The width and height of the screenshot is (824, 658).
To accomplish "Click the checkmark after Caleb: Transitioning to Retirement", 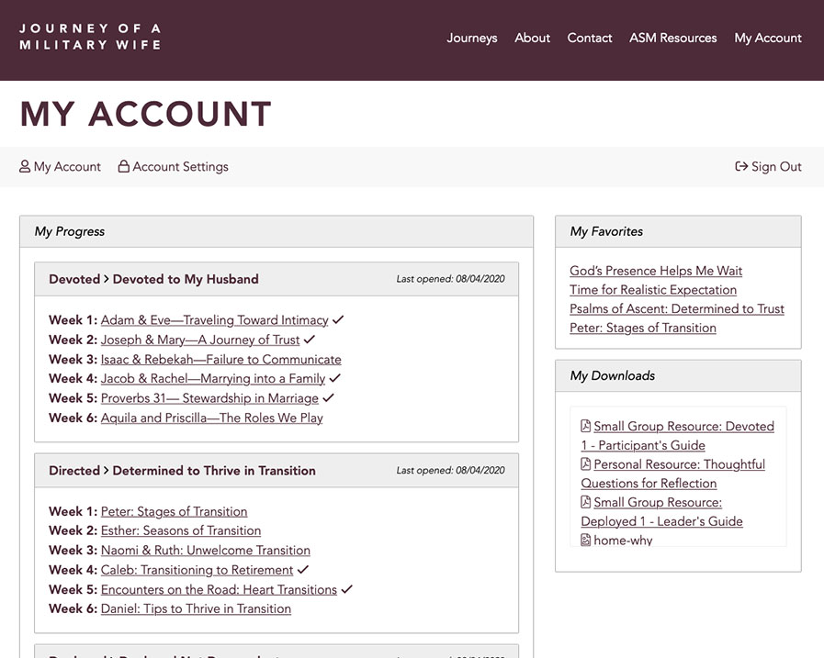I will 303,570.
